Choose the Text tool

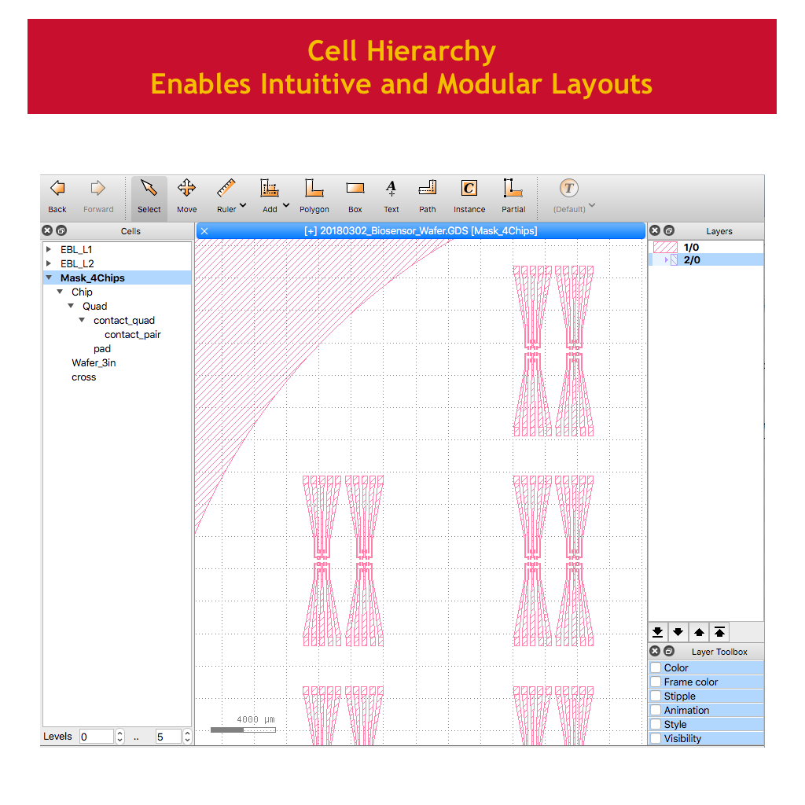click(391, 189)
